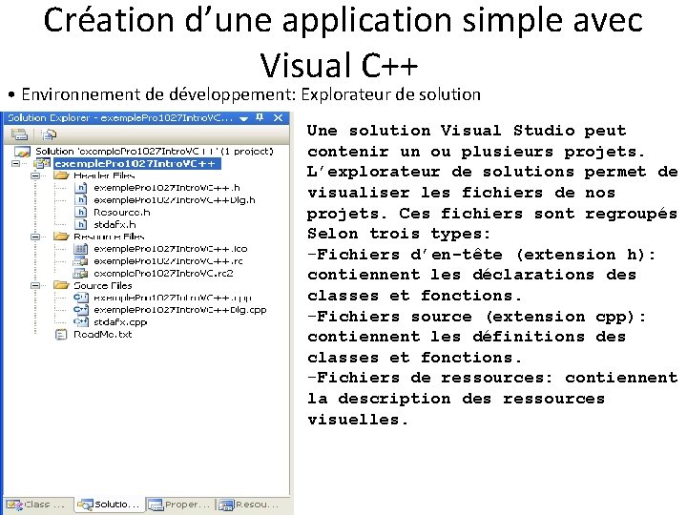Toggle the auto-hide pin in Solution Explorer

tap(260, 117)
